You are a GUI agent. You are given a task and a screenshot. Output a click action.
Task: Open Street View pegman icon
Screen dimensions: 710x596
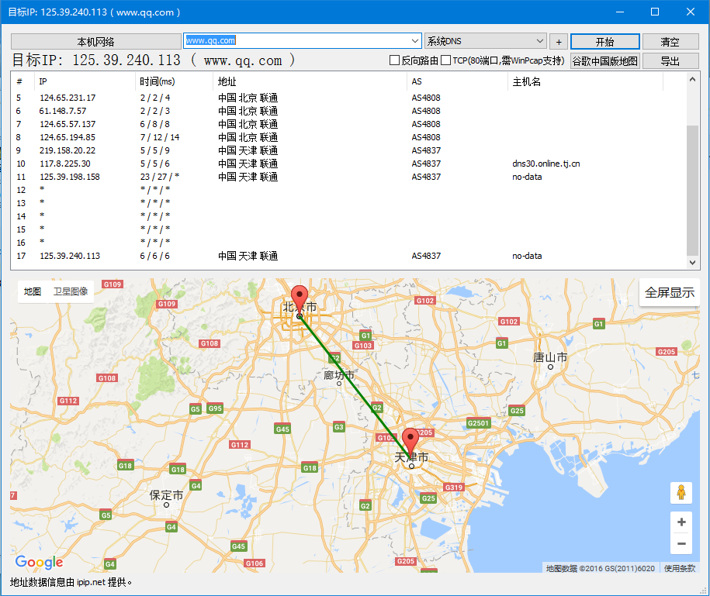(x=681, y=492)
